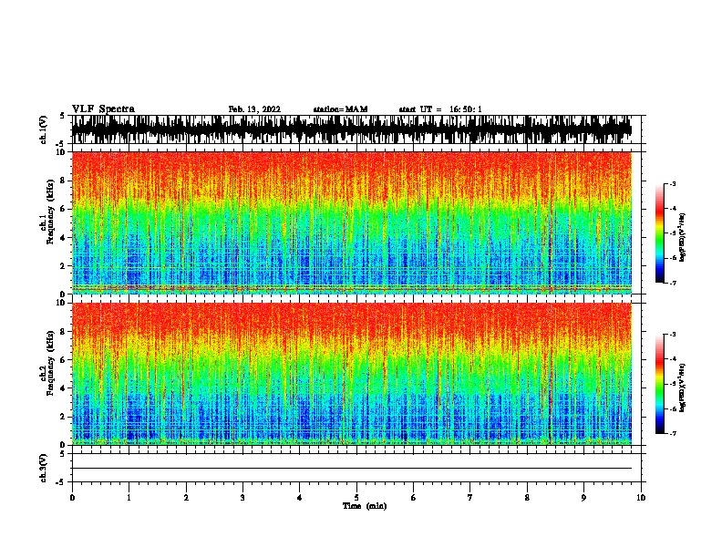The width and height of the screenshot is (722, 558).
Task: Click the ch.3(V) "-5" tick label
Action: 61,482
